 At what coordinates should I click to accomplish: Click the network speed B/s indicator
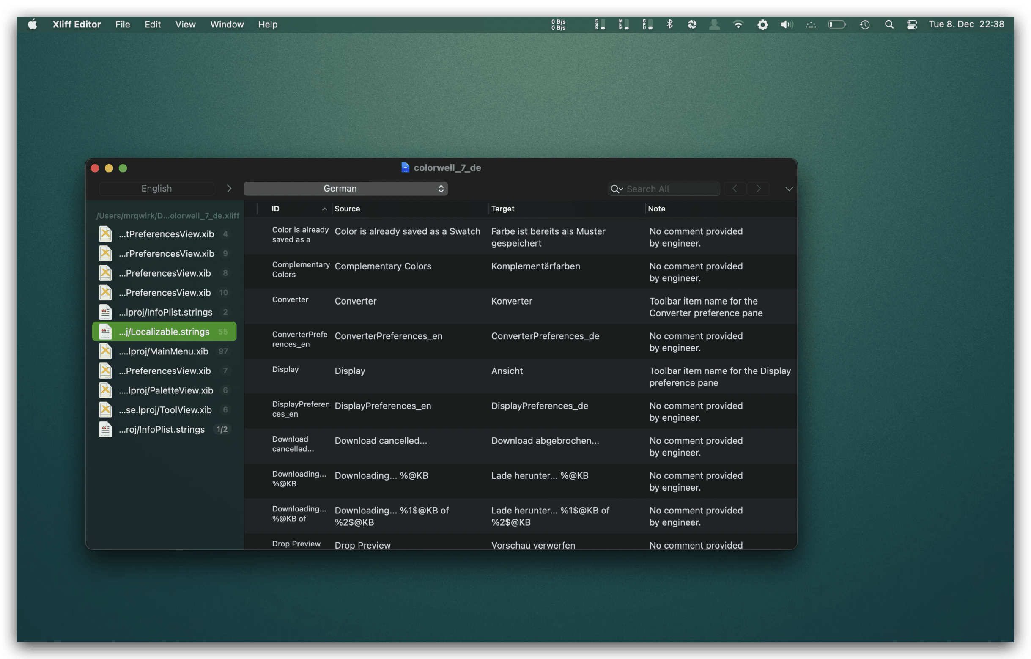[558, 25]
